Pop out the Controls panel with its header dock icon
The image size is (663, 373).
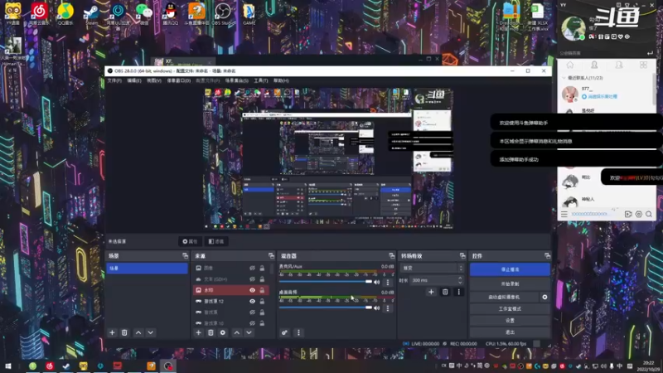(548, 256)
